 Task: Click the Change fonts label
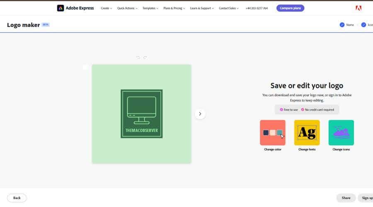pyautogui.click(x=307, y=149)
